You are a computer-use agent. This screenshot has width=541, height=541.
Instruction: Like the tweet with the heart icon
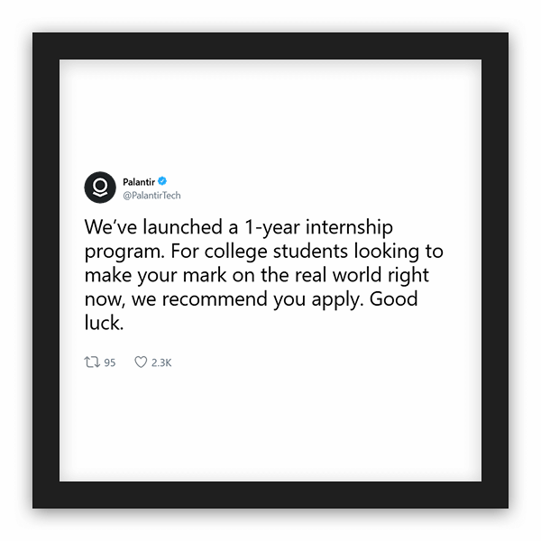click(x=140, y=362)
